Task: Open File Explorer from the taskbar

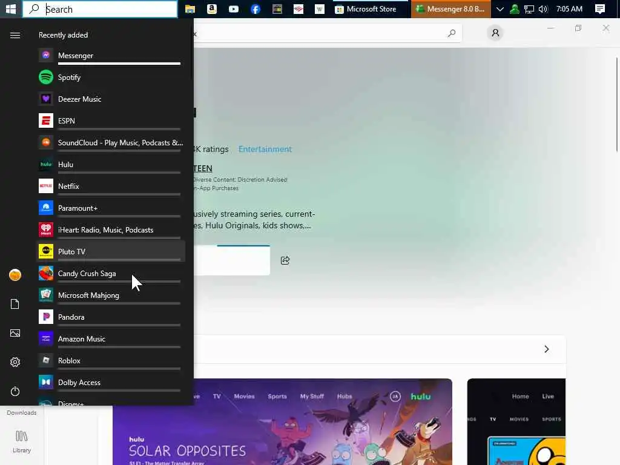Action: tap(190, 8)
